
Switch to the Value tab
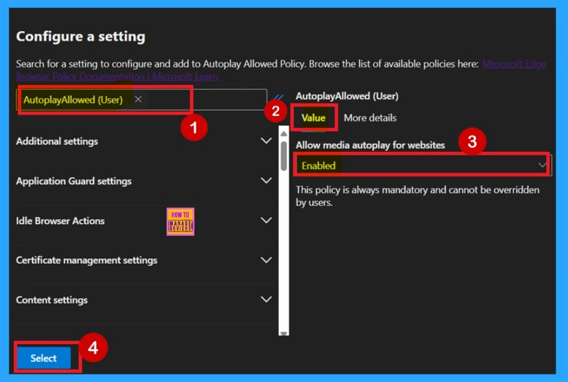[x=313, y=118]
